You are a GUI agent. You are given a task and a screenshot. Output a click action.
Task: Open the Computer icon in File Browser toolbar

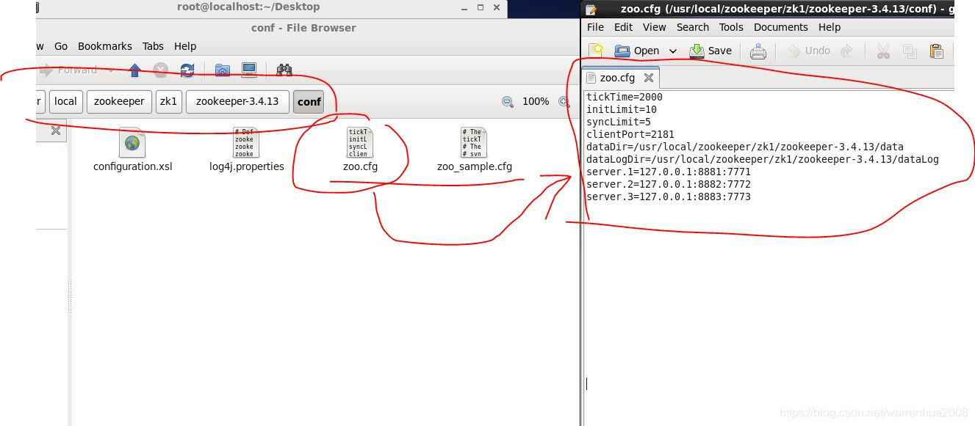click(x=249, y=70)
